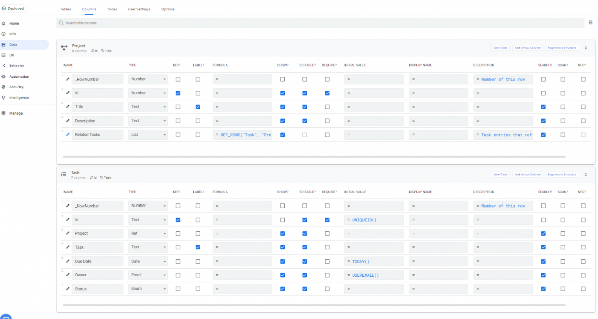
Task: Toggle SHOW checkbox for Project Description row
Action: 282,121
